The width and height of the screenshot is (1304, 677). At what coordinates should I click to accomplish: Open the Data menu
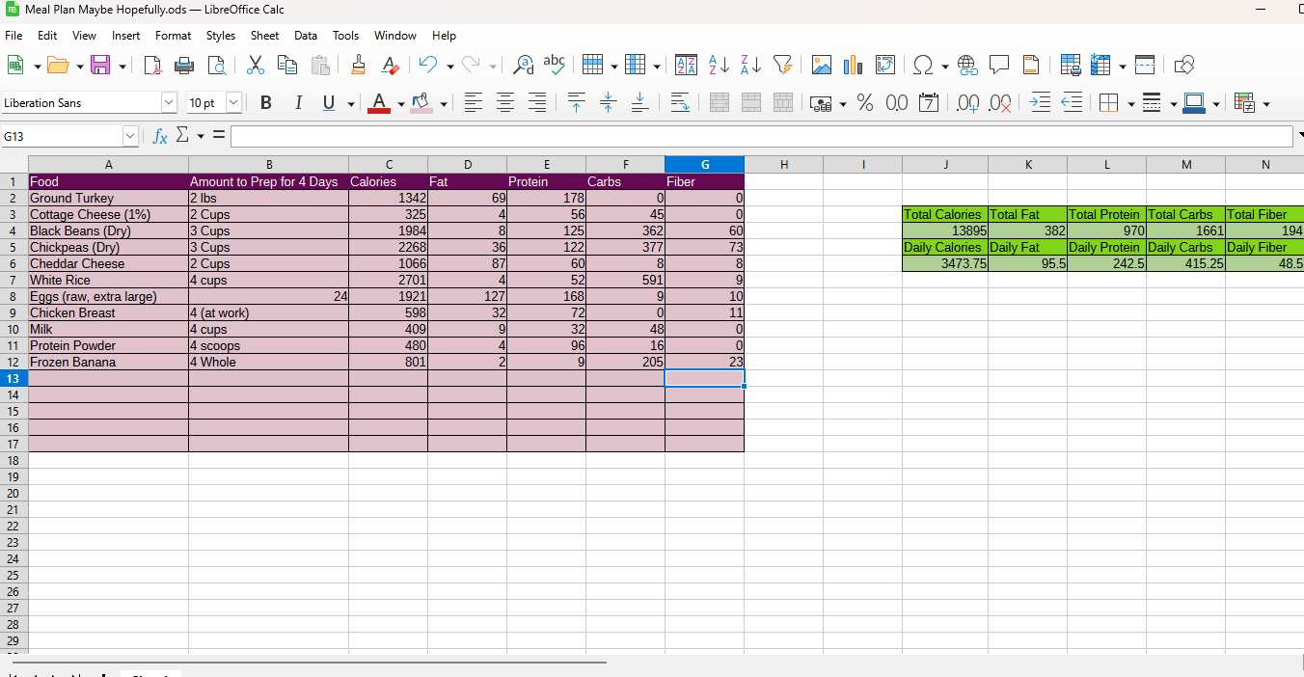pyautogui.click(x=306, y=36)
